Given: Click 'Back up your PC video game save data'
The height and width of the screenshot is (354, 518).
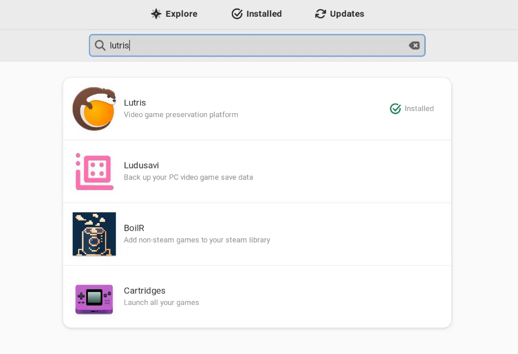Looking at the screenshot, I should tap(189, 177).
